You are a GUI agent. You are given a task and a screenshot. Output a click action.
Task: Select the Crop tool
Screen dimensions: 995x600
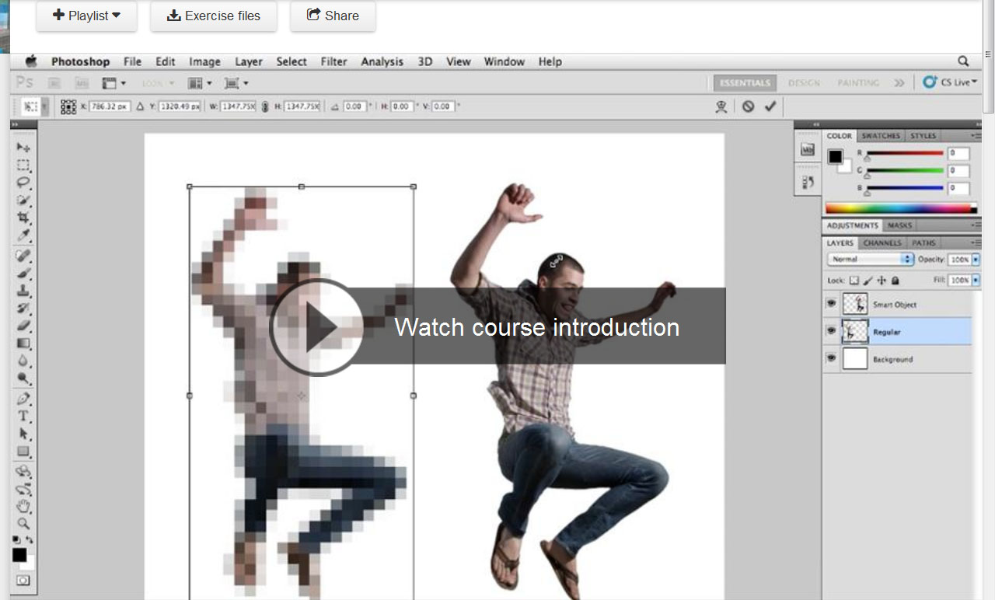[23, 218]
